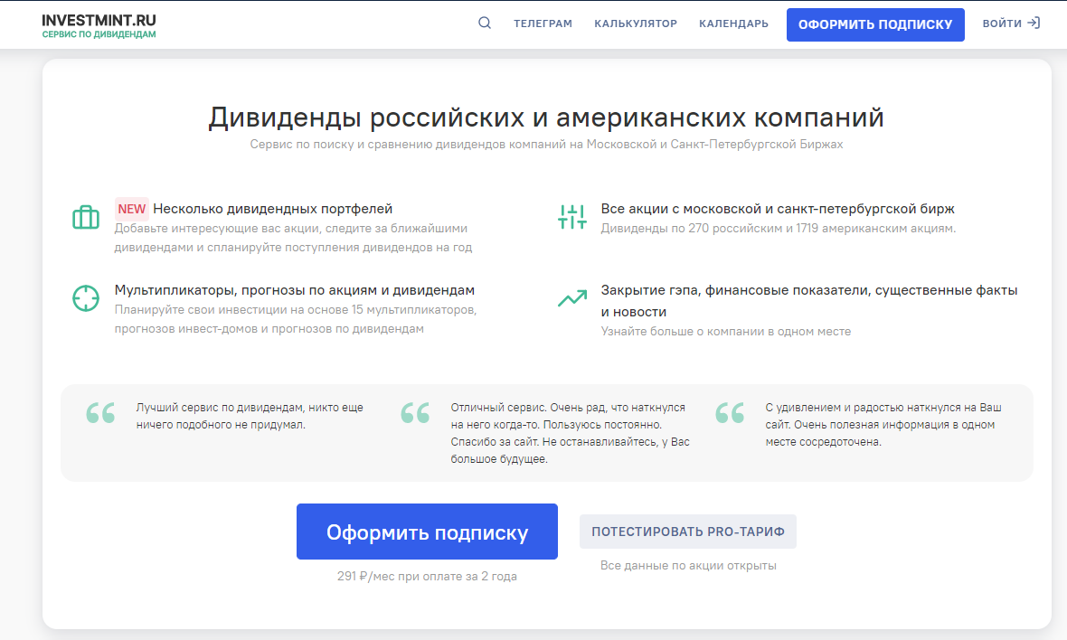Click ВОЙТИ to sign in
1067x640 pixels.
click(1003, 24)
